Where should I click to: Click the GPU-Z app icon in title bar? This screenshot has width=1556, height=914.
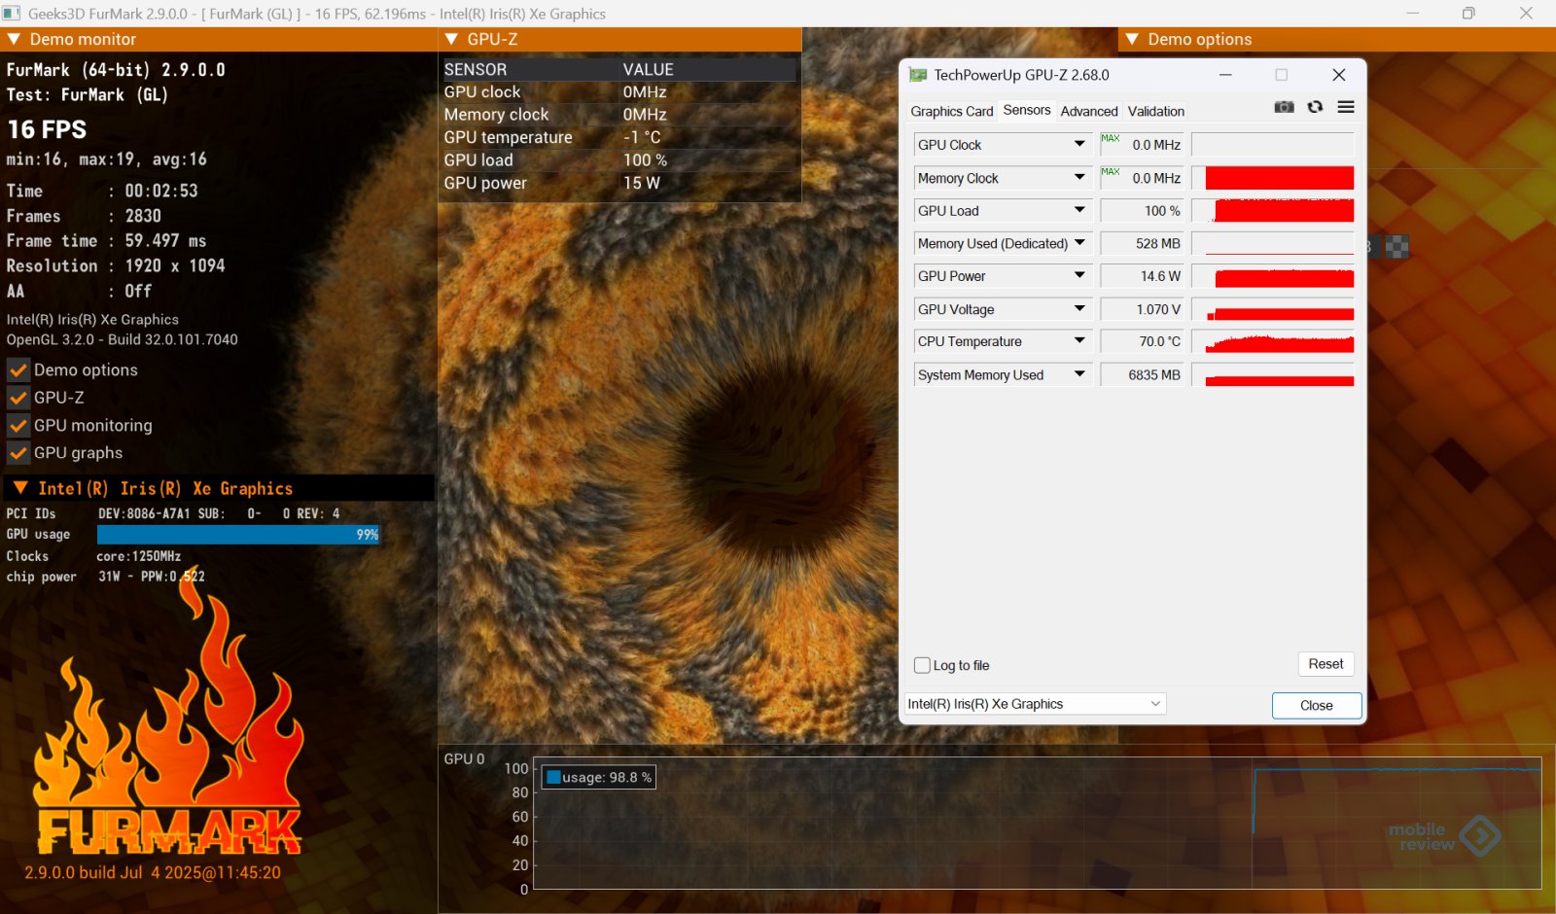click(917, 75)
